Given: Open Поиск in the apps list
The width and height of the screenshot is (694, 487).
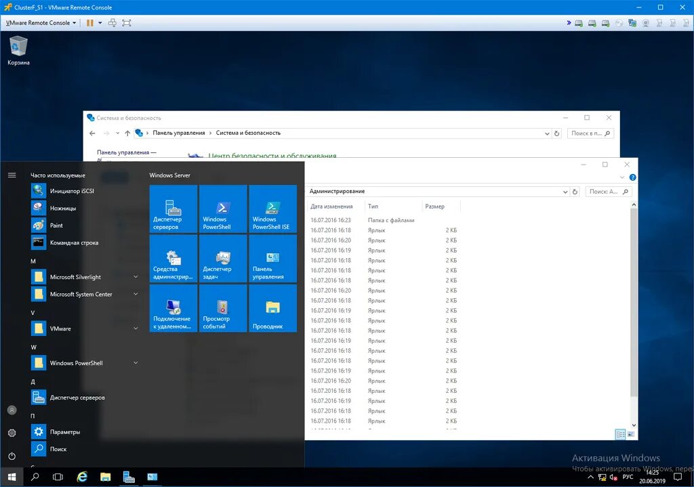Looking at the screenshot, I should (x=84, y=449).
